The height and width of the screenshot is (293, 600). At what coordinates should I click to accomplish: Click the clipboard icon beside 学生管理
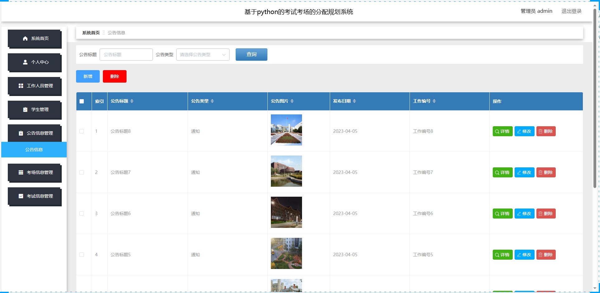point(25,109)
